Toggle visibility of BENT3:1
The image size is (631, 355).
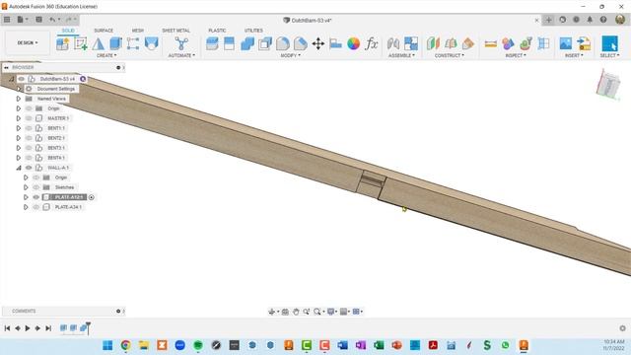click(29, 148)
